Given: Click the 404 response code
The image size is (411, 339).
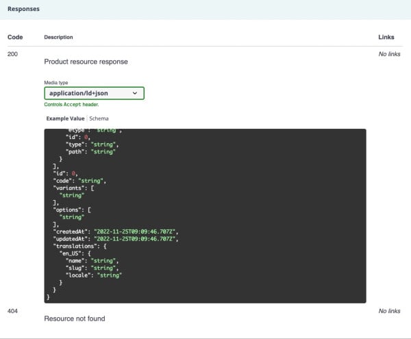Looking at the screenshot, I should point(12,311).
